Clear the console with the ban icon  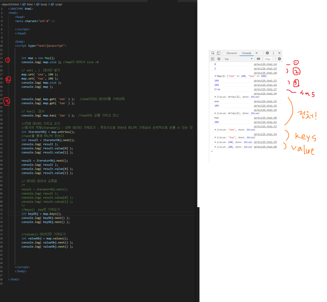point(219,59)
